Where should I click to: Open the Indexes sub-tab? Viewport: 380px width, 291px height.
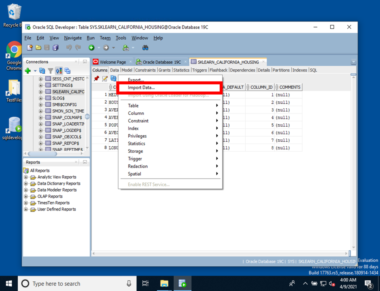[300, 70]
